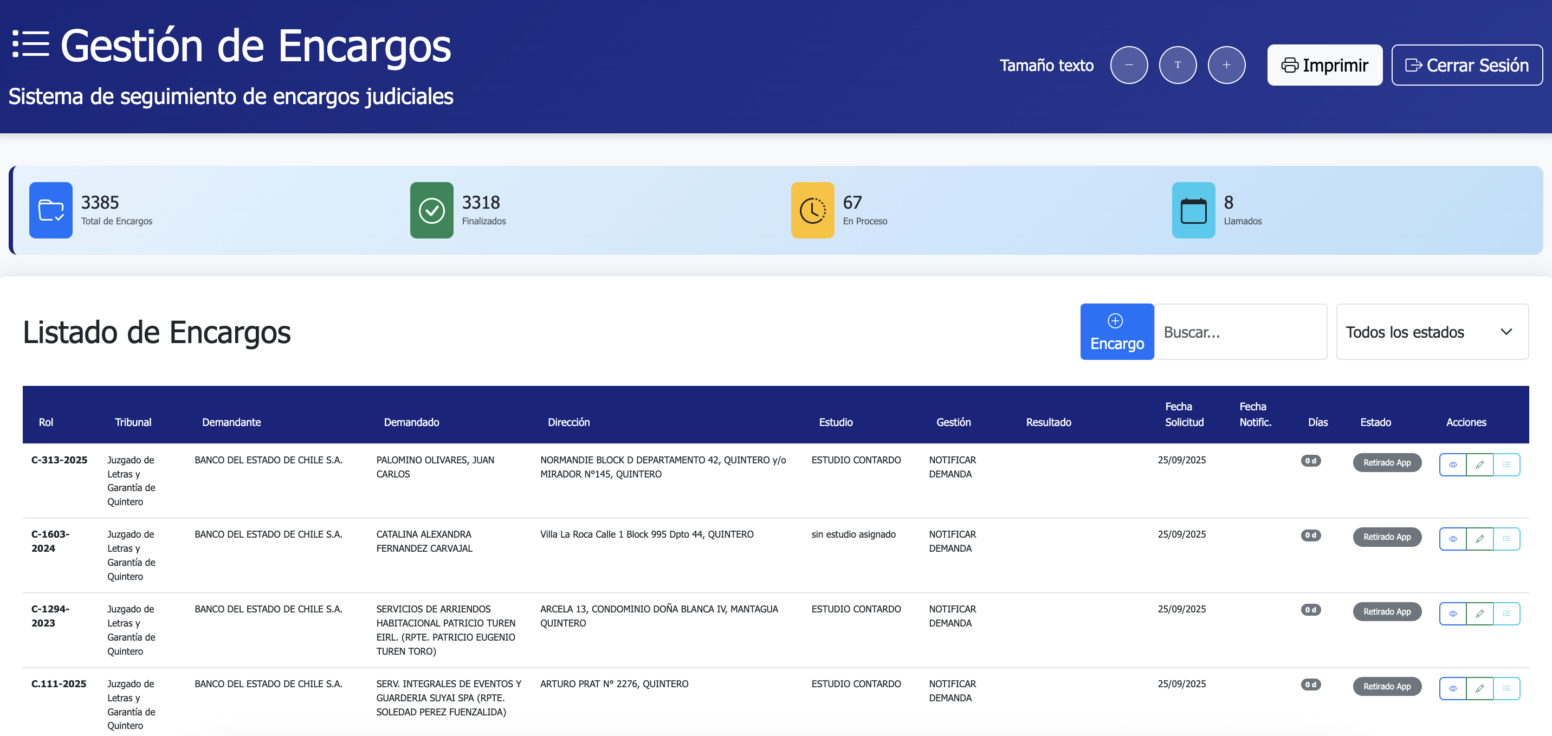This screenshot has height=736, width=1552.
Task: Sort by the Fecha Solicitud column header
Action: tap(1184, 414)
